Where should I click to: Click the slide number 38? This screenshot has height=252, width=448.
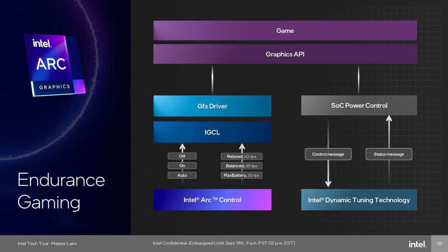tap(440, 244)
